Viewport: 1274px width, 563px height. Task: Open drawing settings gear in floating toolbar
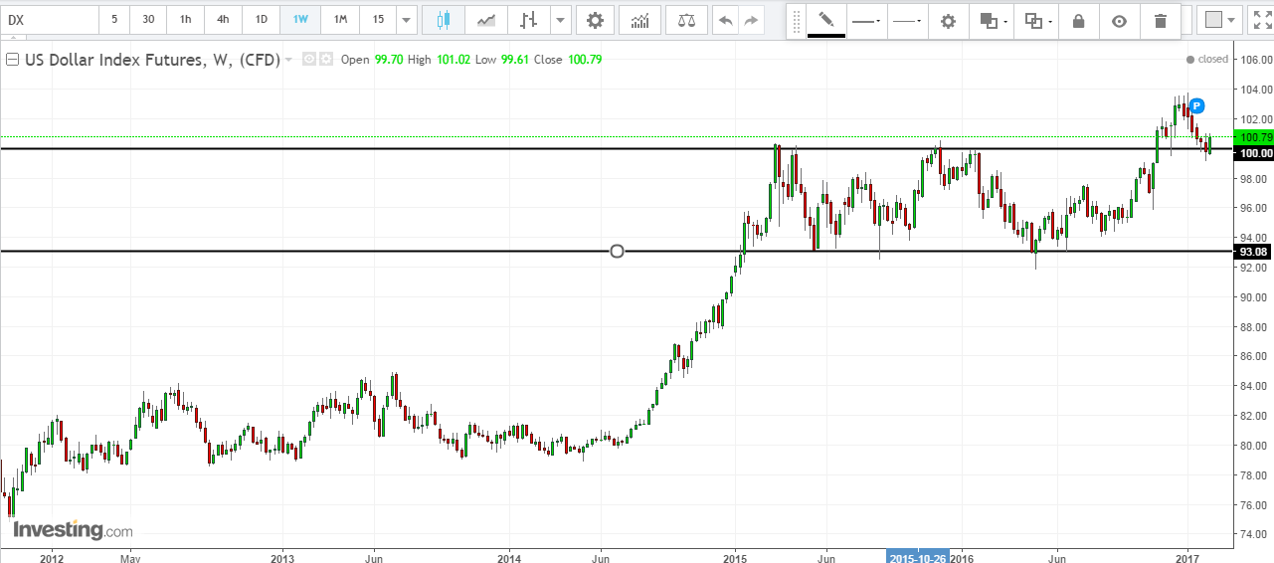pos(949,21)
